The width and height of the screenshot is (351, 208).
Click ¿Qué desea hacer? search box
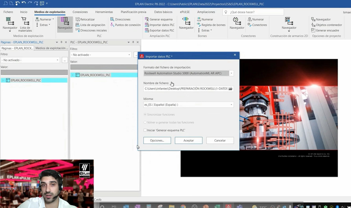(253, 12)
